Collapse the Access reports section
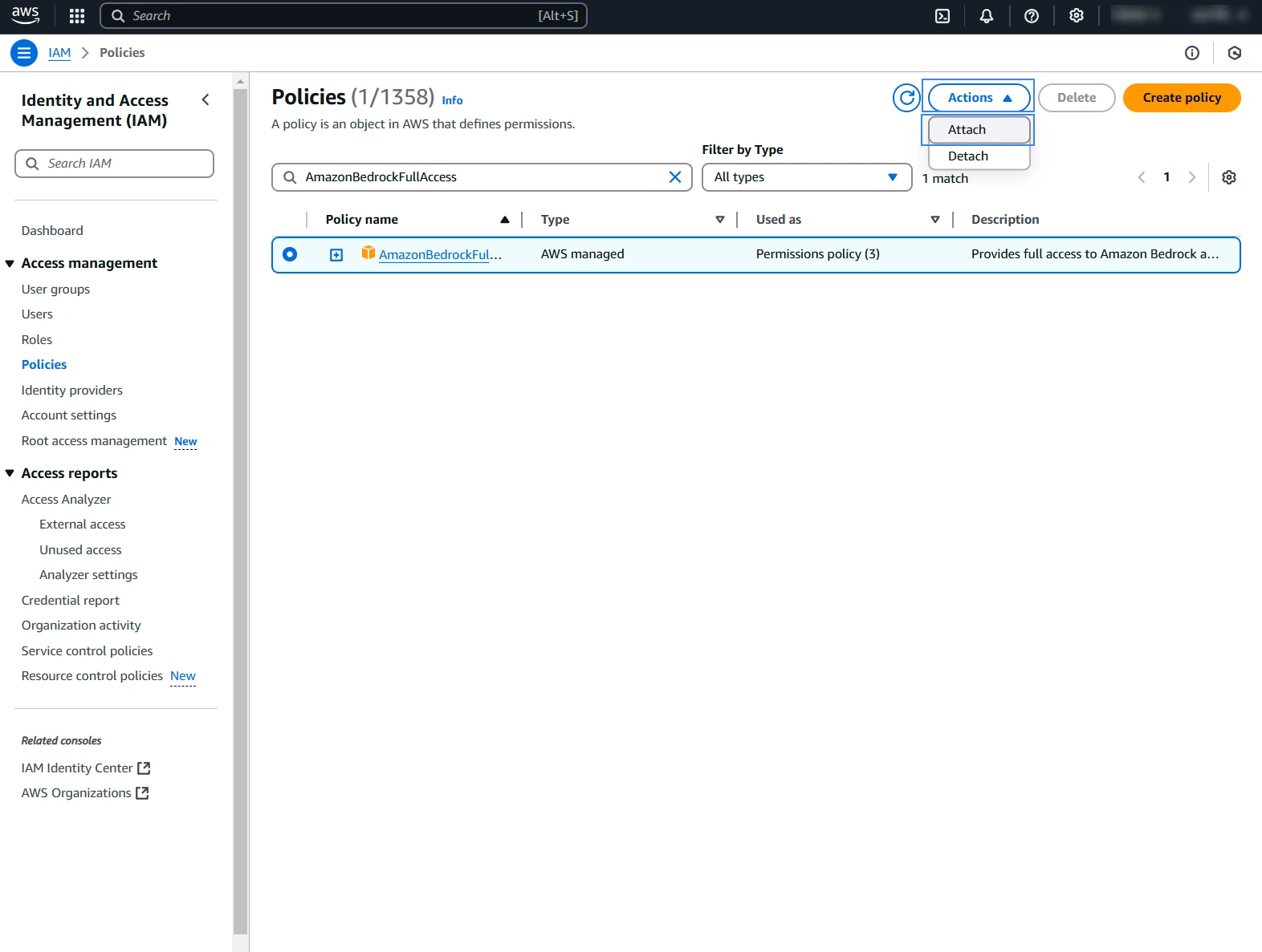1262x952 pixels. [x=10, y=474]
